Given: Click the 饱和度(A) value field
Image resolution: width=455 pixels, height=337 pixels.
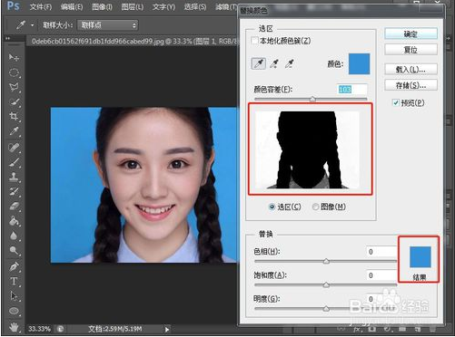Looking at the screenshot, I should point(381,275).
